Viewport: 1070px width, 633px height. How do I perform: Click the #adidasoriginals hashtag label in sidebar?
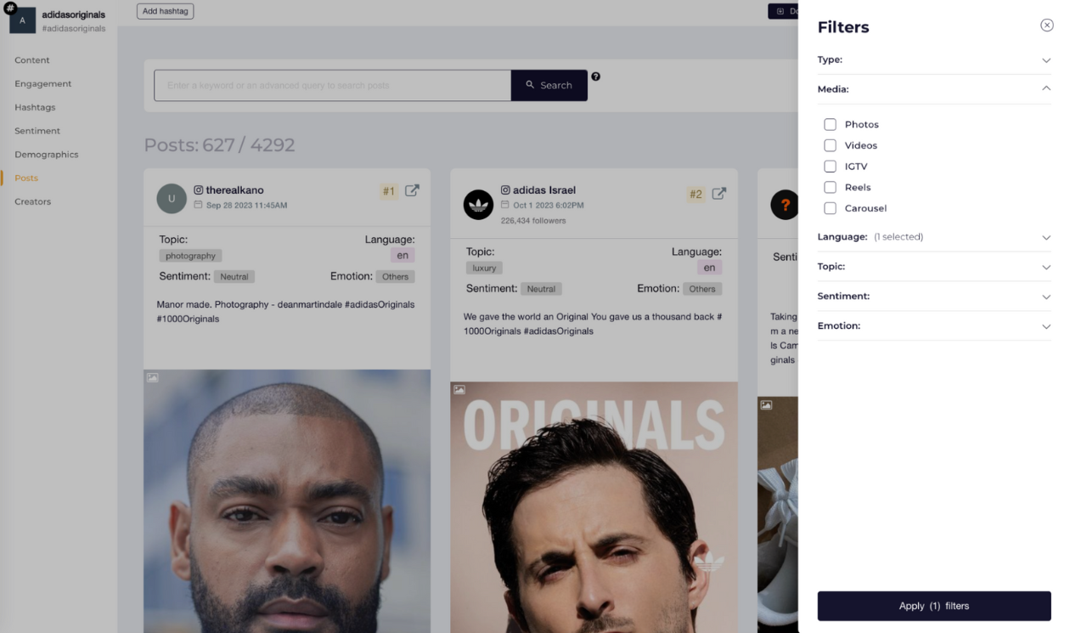(74, 28)
